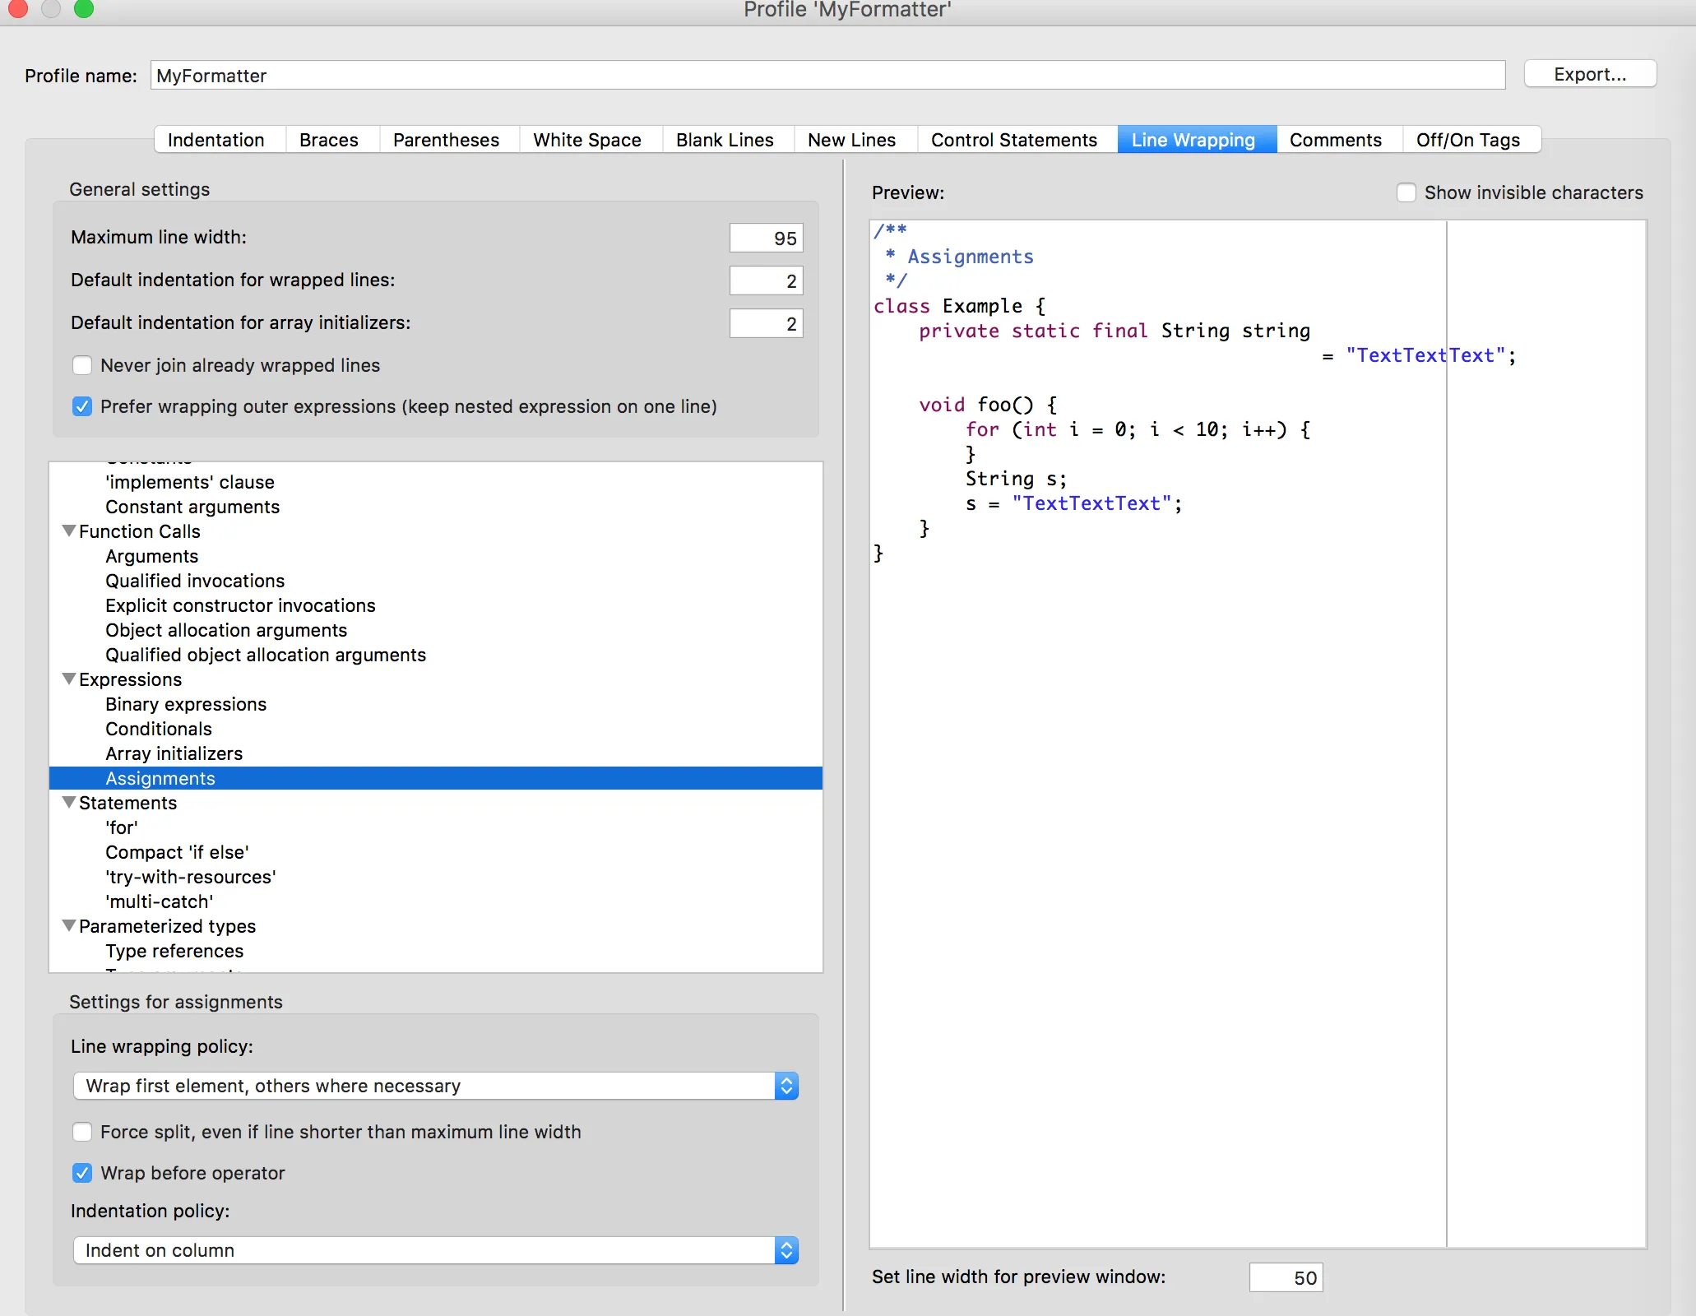Uncheck Prefer wrapping outer expressions

pos(82,406)
